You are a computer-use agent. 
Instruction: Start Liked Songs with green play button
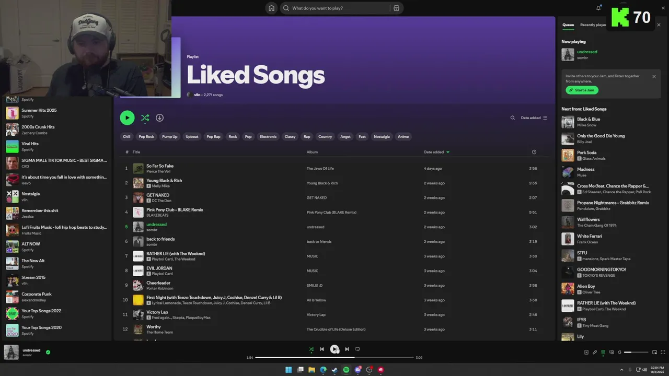[127, 118]
